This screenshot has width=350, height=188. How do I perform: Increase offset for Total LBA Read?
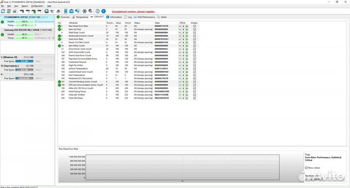pos(187,98)
